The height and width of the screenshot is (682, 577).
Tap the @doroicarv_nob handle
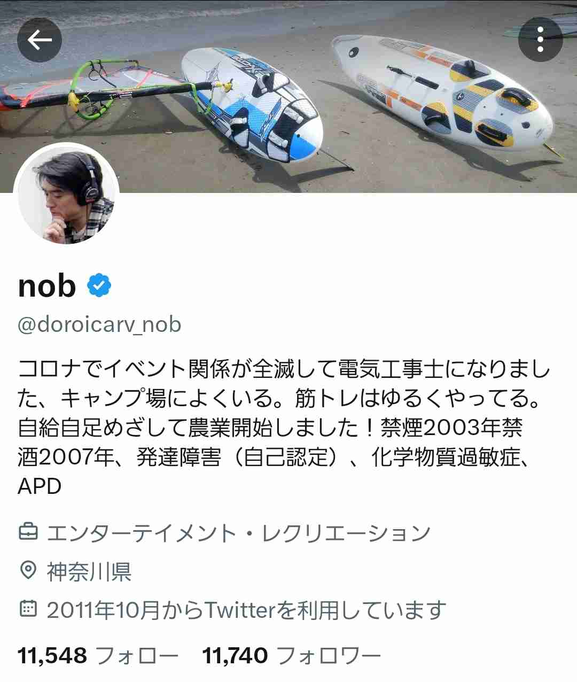pos(99,324)
